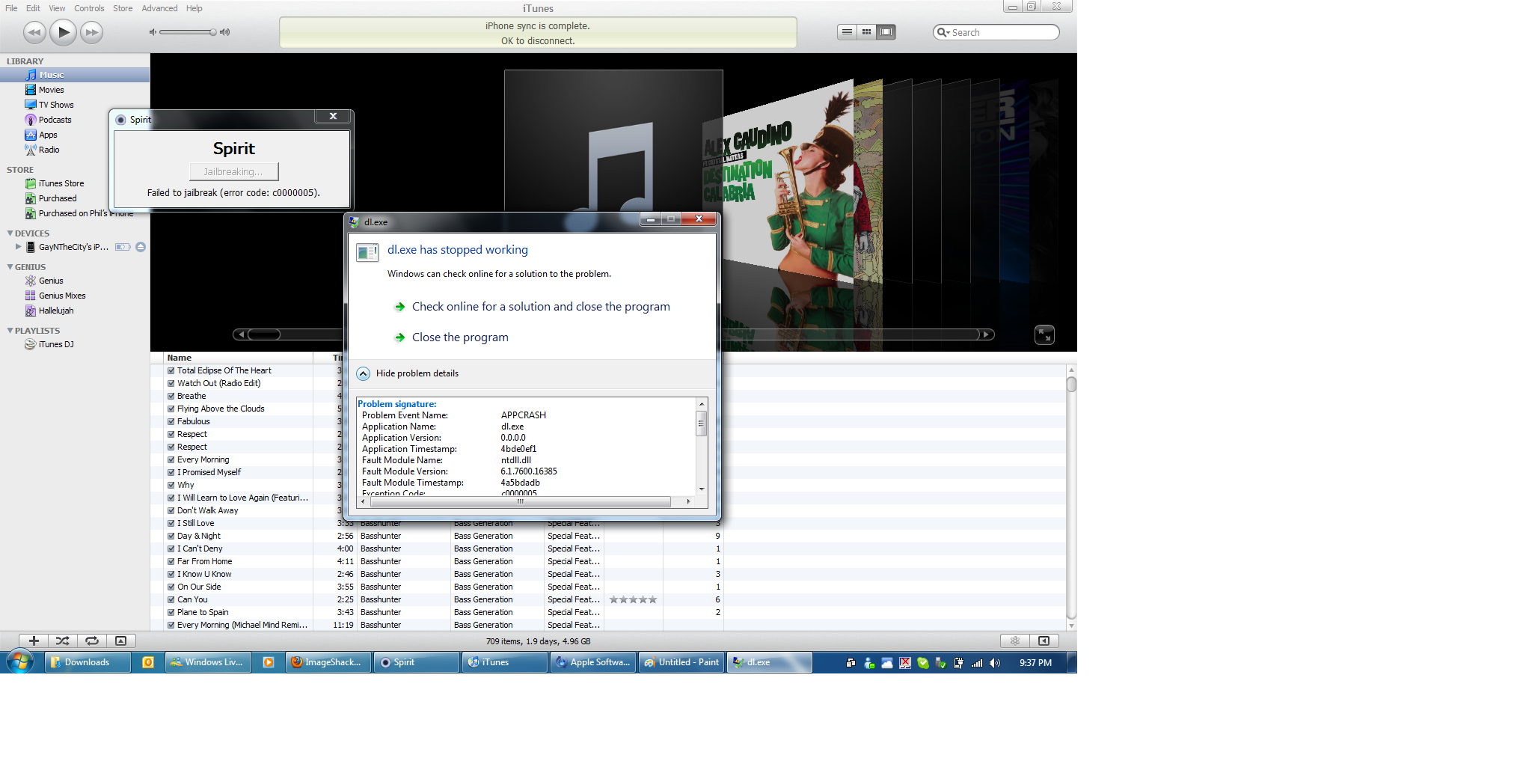Uncheck the I Promised Myself song
This screenshot has height=764, width=1532.
171,472
